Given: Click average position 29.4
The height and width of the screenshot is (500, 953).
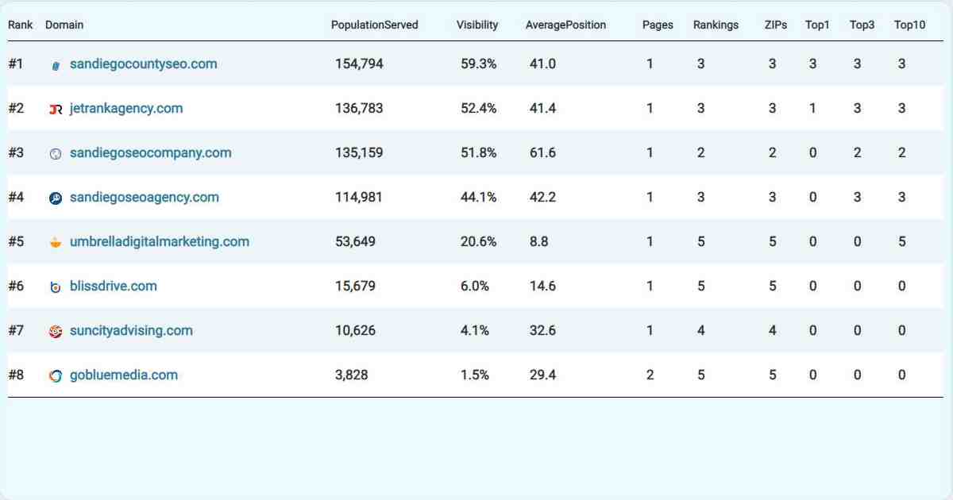Looking at the screenshot, I should click(x=542, y=375).
